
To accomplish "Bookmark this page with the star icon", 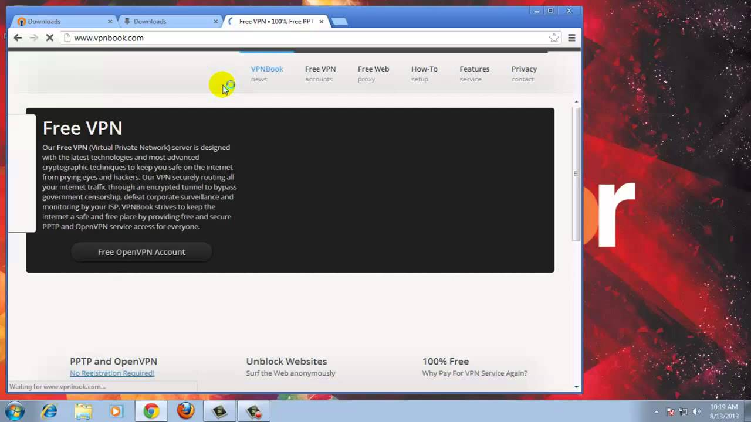I will click(554, 38).
